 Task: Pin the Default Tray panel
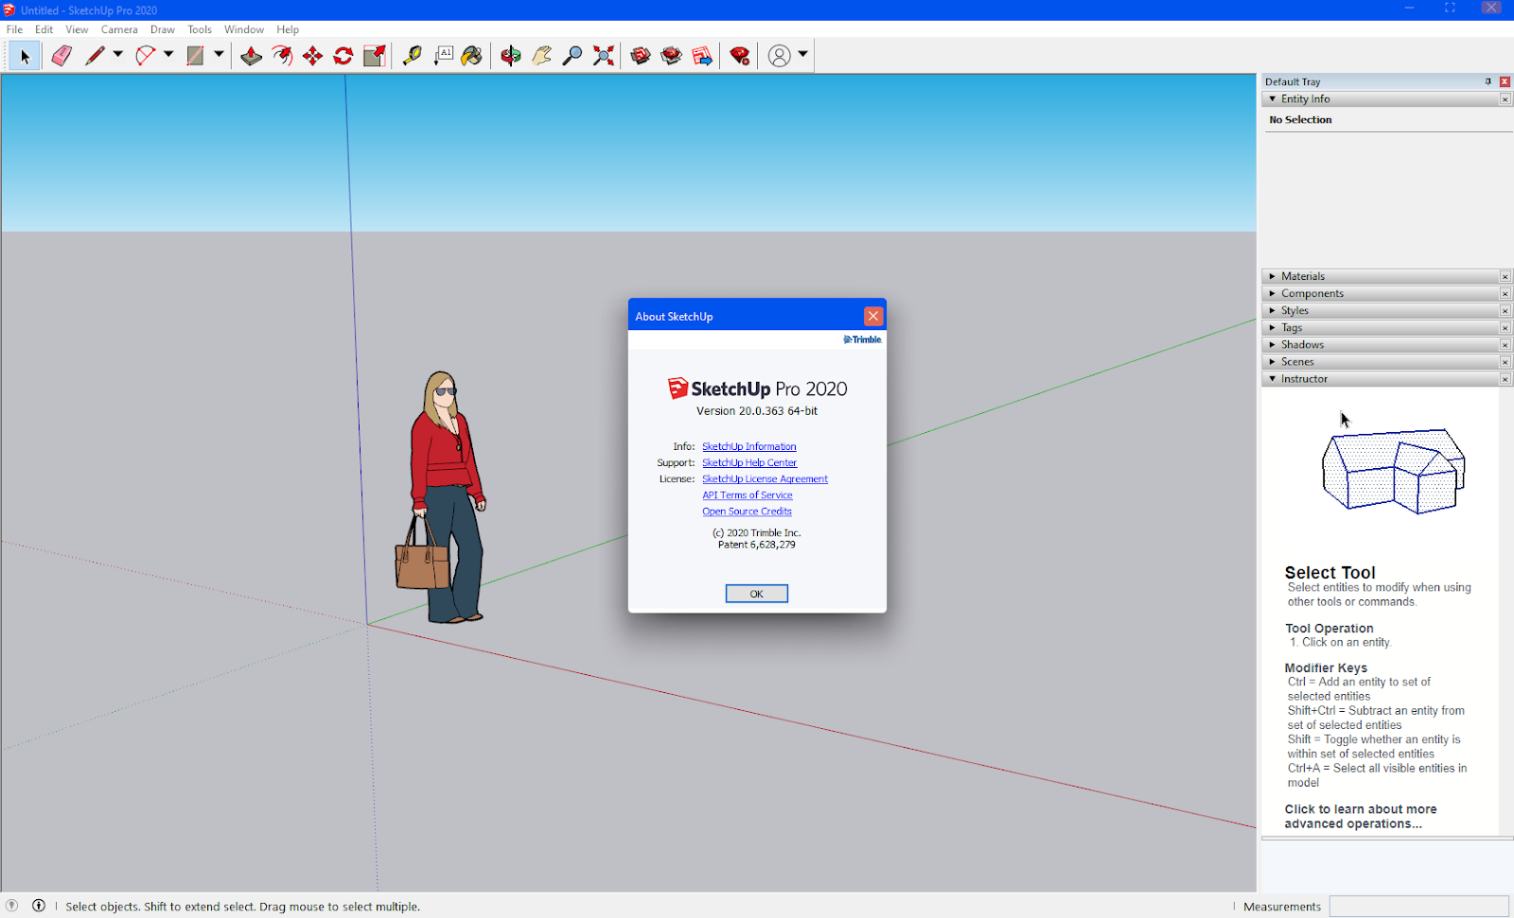(1488, 81)
